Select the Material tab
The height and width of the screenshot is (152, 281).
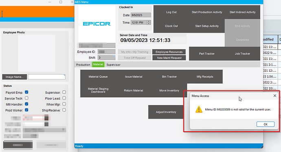point(98,64)
